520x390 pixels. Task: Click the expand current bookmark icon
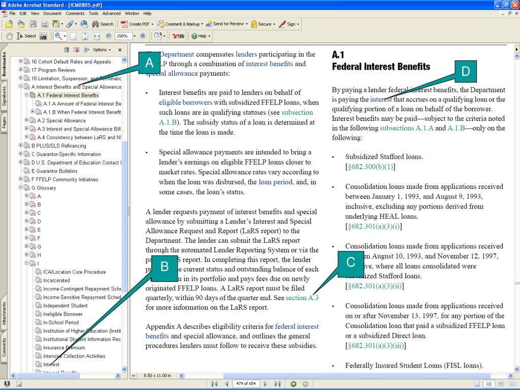(x=86, y=50)
